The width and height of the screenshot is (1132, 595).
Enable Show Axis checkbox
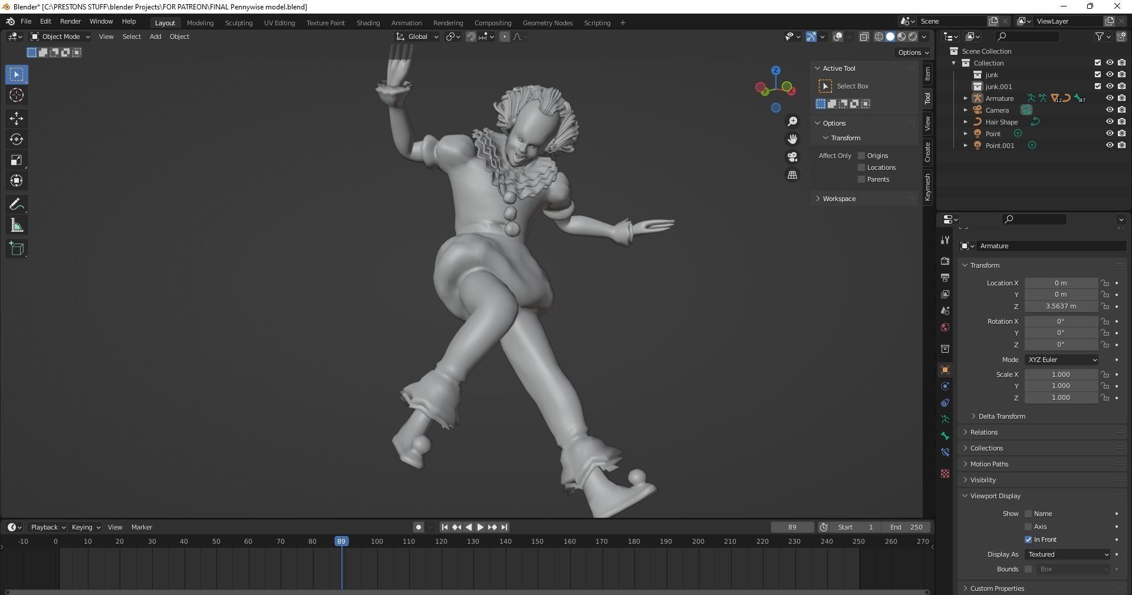pyautogui.click(x=1028, y=527)
